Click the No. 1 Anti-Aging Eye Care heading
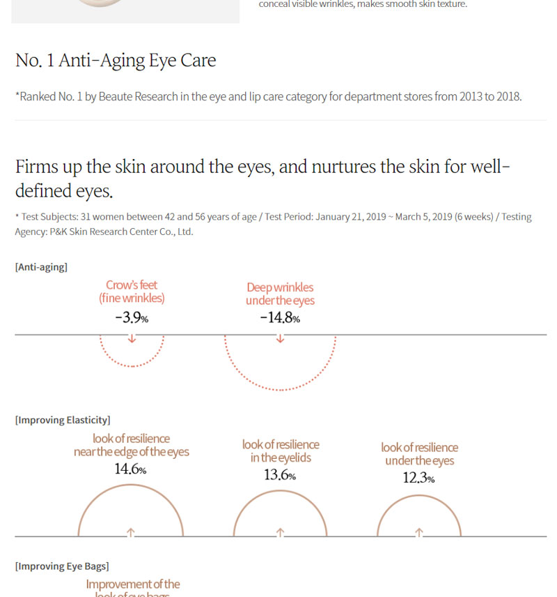 (116, 61)
